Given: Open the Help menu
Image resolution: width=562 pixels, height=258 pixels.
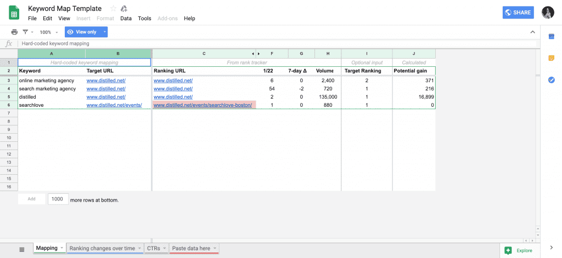Looking at the screenshot, I should [x=189, y=18].
